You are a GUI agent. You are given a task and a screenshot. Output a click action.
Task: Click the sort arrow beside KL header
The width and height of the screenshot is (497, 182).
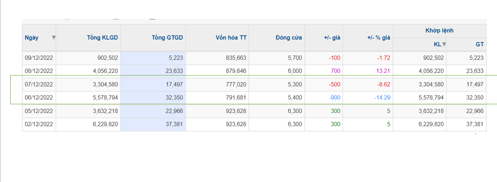(444, 44)
